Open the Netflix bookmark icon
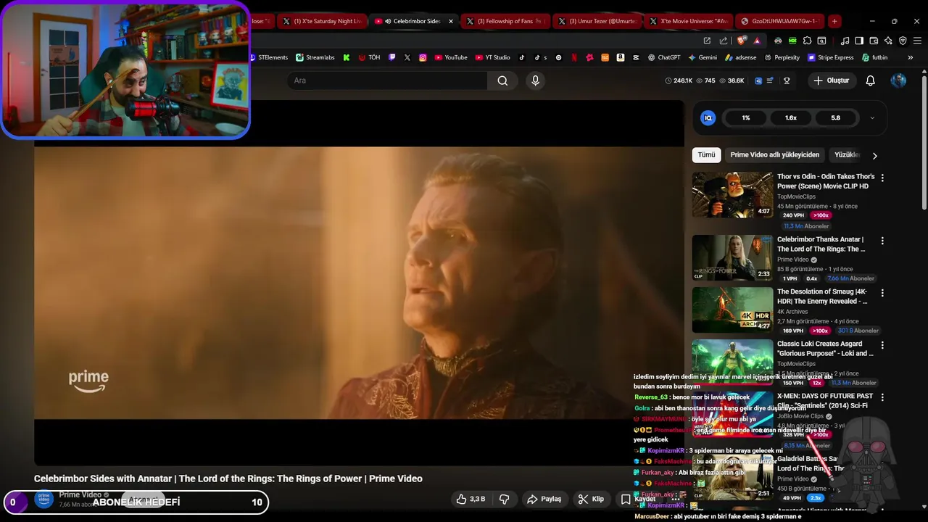This screenshot has height=522, width=928. 574,57
